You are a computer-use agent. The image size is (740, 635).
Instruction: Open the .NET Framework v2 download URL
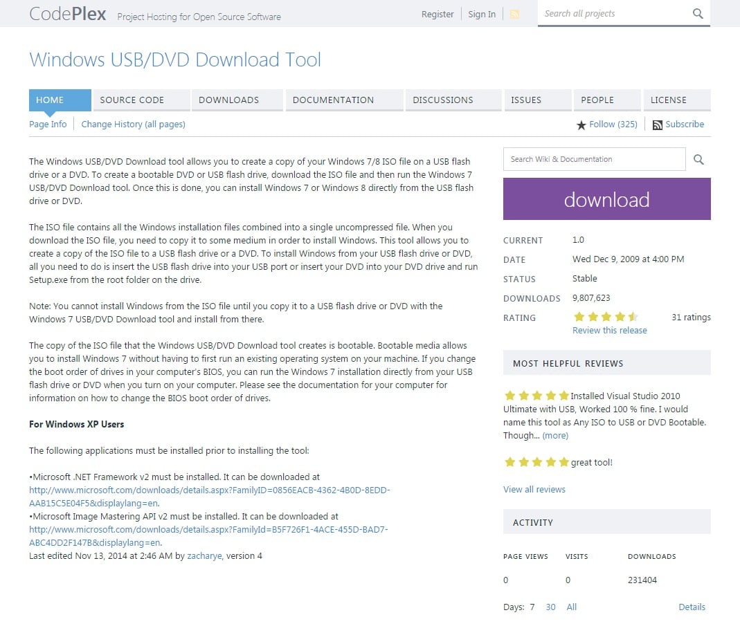click(210, 497)
